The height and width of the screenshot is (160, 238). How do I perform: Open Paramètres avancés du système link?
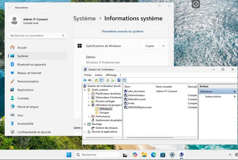[122, 31]
